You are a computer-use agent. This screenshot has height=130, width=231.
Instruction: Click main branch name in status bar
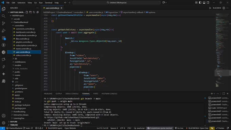pyautogui.click(x=26, y=128)
